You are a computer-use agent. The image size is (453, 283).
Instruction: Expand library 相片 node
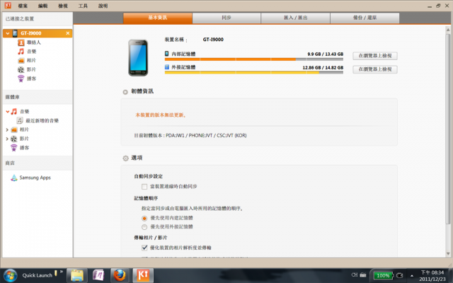pyautogui.click(x=7, y=130)
